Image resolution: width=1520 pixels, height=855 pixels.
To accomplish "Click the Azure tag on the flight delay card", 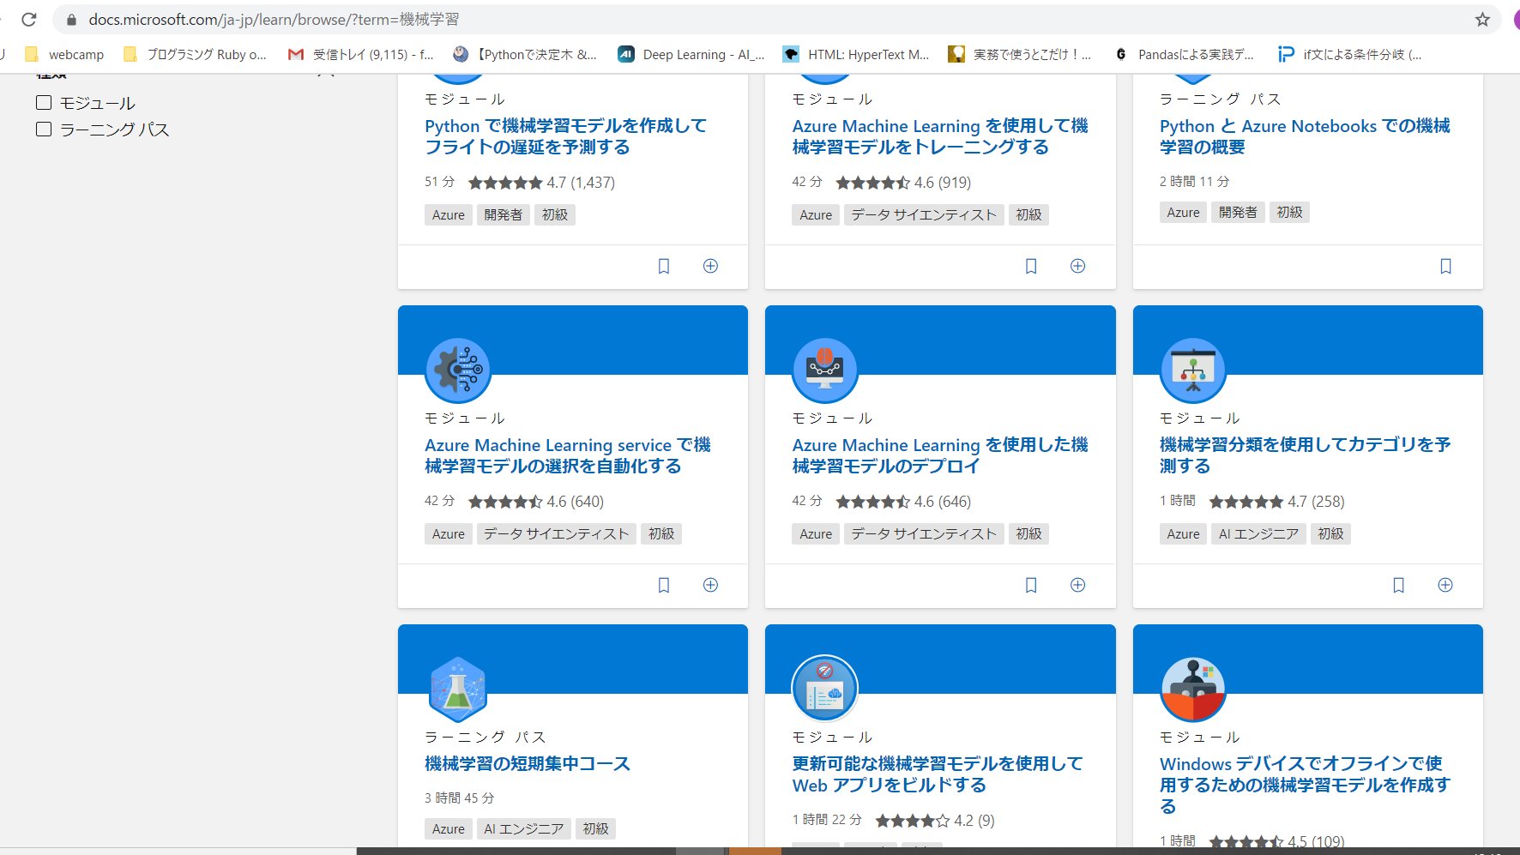I will click(x=447, y=214).
